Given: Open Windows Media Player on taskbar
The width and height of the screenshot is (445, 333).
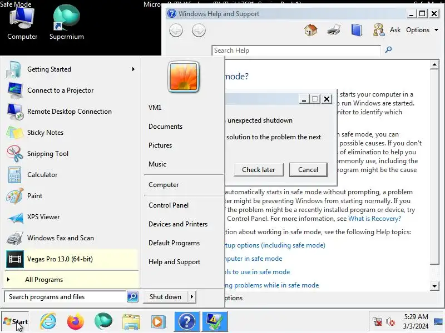Looking at the screenshot, I should (x=158, y=322).
